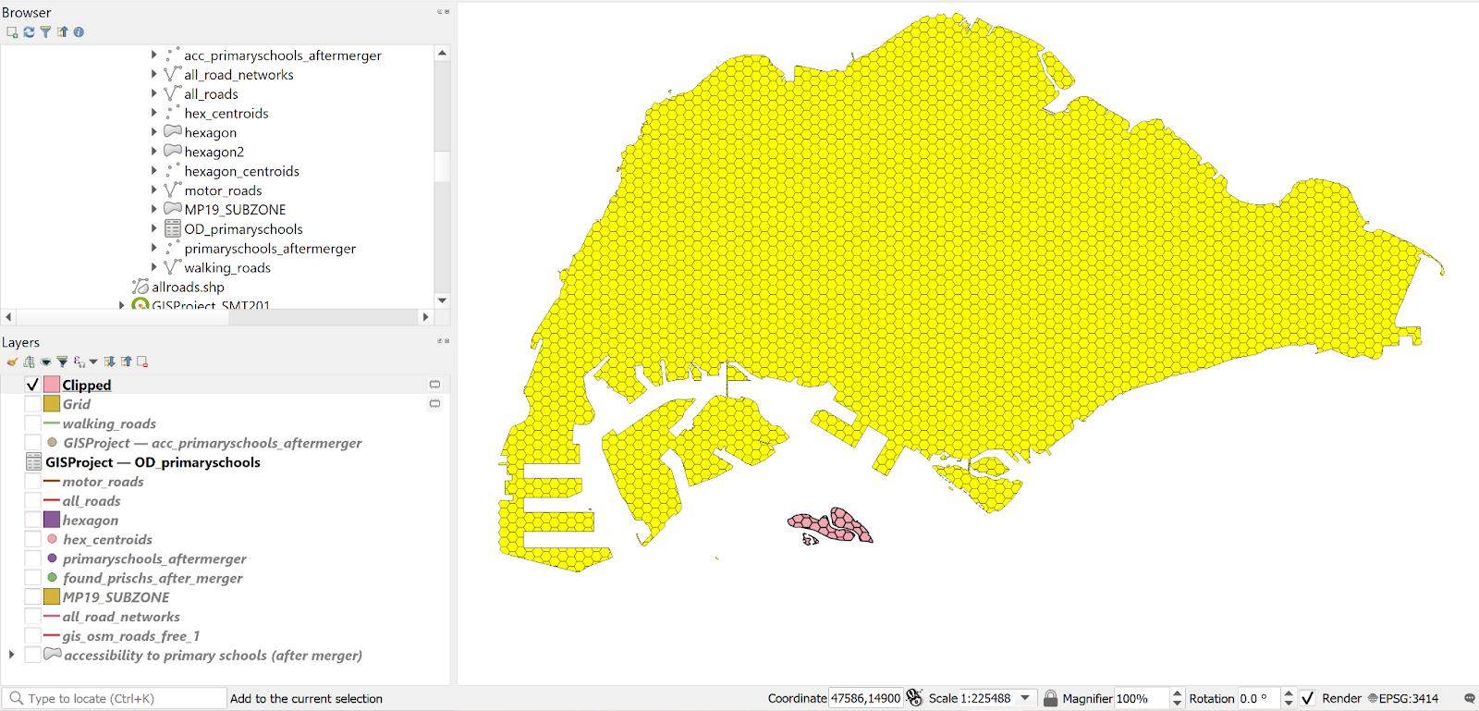The image size is (1479, 711).
Task: Click the pink Clipped layer color swatch
Action: click(52, 385)
